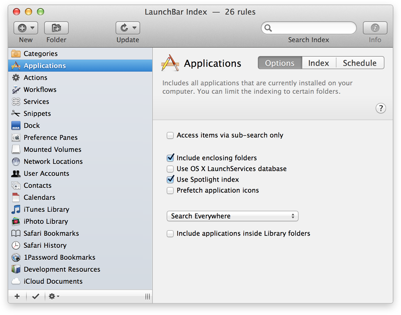The width and height of the screenshot is (401, 315).
Task: Open the round help question mark button
Action: (x=381, y=108)
